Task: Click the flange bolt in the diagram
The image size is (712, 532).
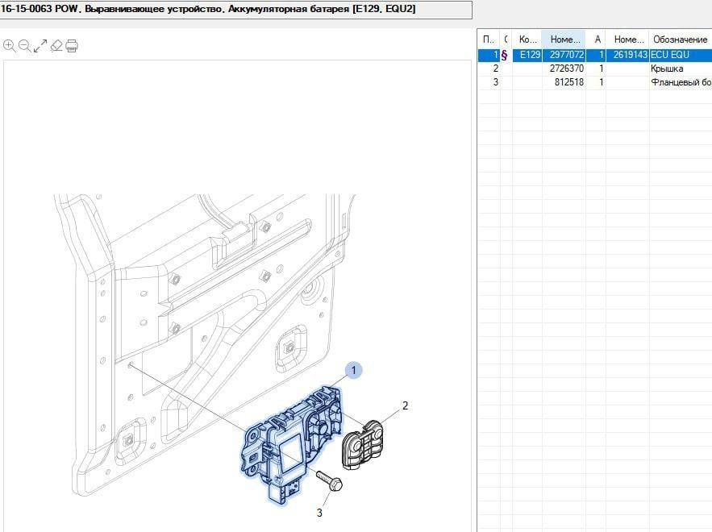Action: point(330,481)
